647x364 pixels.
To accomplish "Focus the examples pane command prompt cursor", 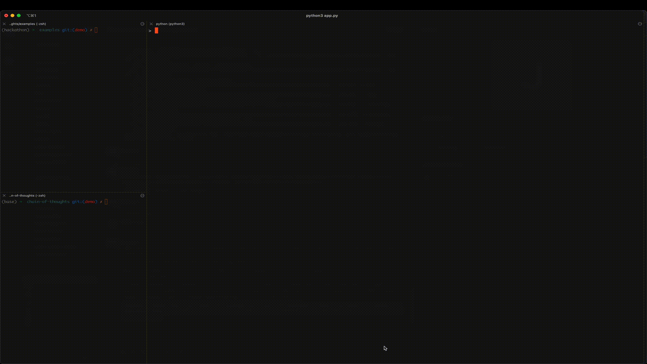I will (x=96, y=30).
